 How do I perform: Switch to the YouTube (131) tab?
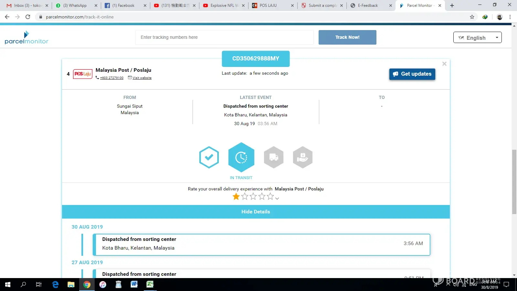tap(174, 5)
